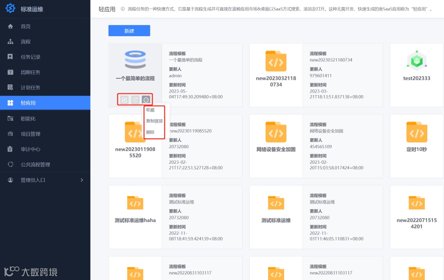Choose 删除 from the popup menu
This screenshot has height=280, width=444.
(150, 132)
